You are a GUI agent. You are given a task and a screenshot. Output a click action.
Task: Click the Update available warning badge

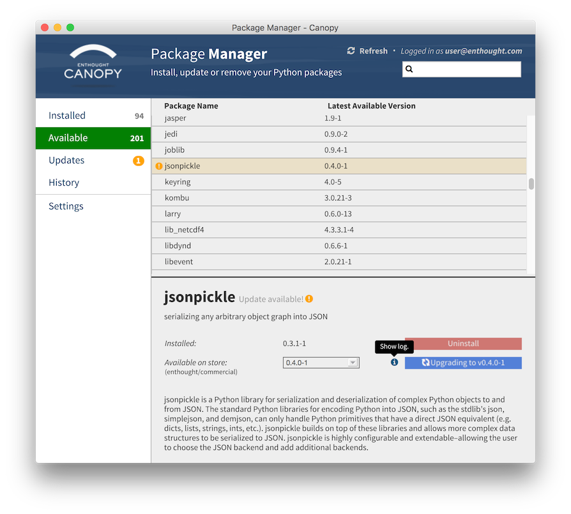pos(309,298)
